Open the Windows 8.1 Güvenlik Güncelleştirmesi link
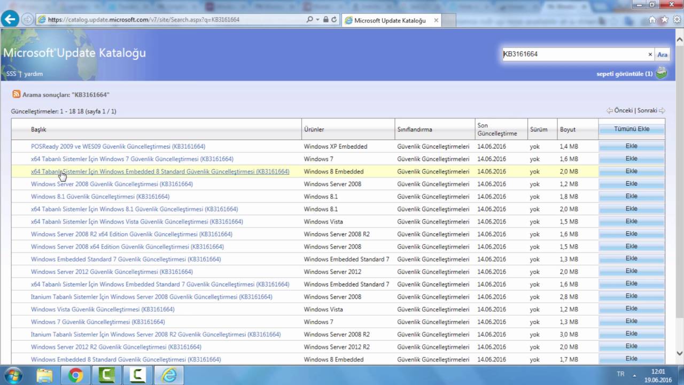 (x=100, y=196)
